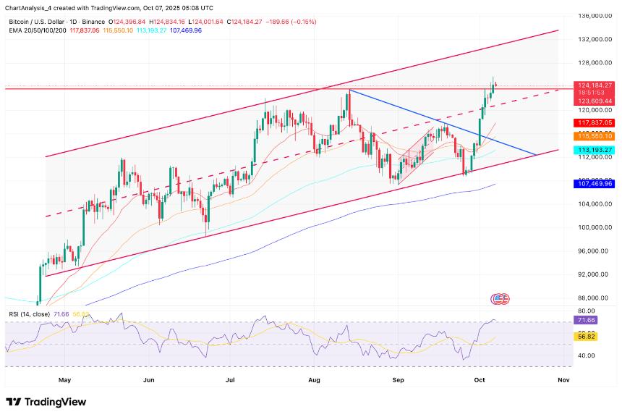
Task: Click the TradingView logo at bottom left
Action: pos(46,402)
